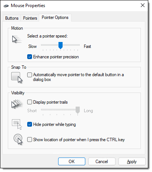Enable automatic move pointer to default button

point(29,75)
